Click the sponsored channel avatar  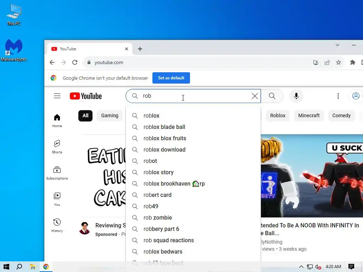tap(84, 228)
